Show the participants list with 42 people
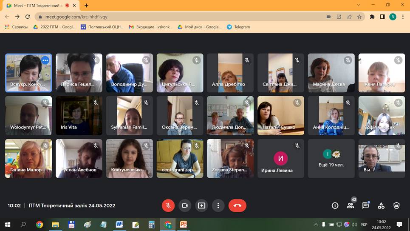This screenshot has width=410, height=231. point(351,205)
